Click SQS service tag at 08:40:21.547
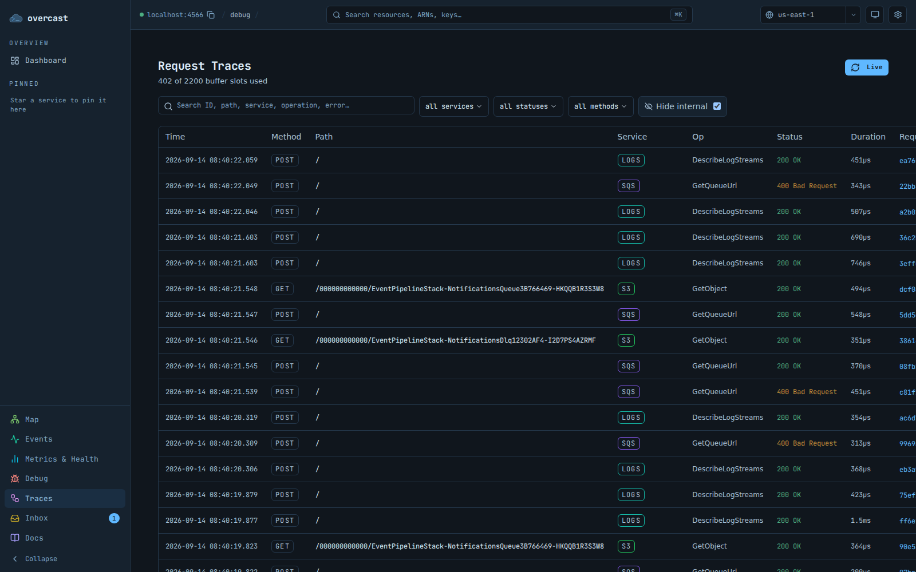The height and width of the screenshot is (572, 916). pyautogui.click(x=629, y=315)
